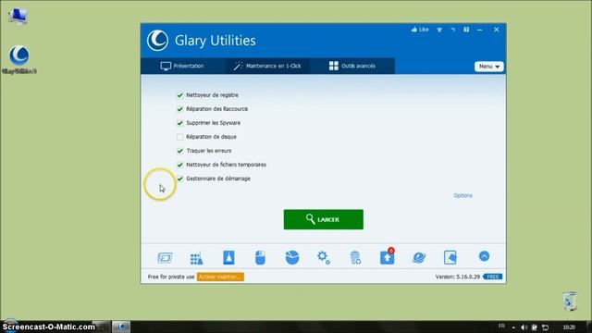Open the Menu dropdown

489,67
